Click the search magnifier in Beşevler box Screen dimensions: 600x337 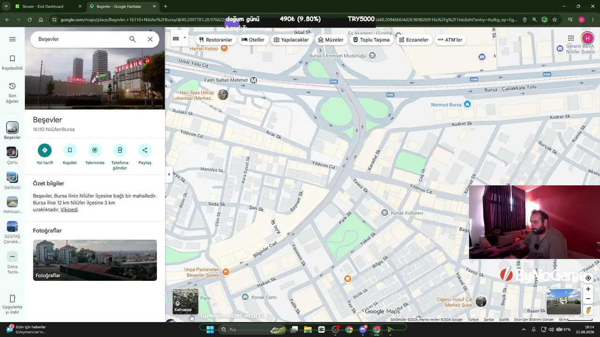[x=133, y=39]
